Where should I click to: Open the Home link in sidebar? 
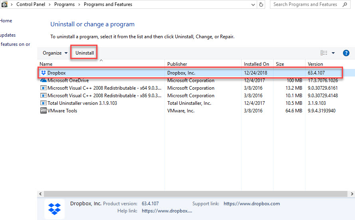(x=6, y=21)
